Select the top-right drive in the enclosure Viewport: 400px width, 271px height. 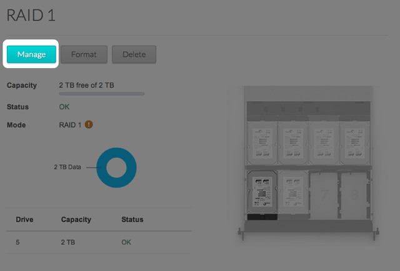354,140
